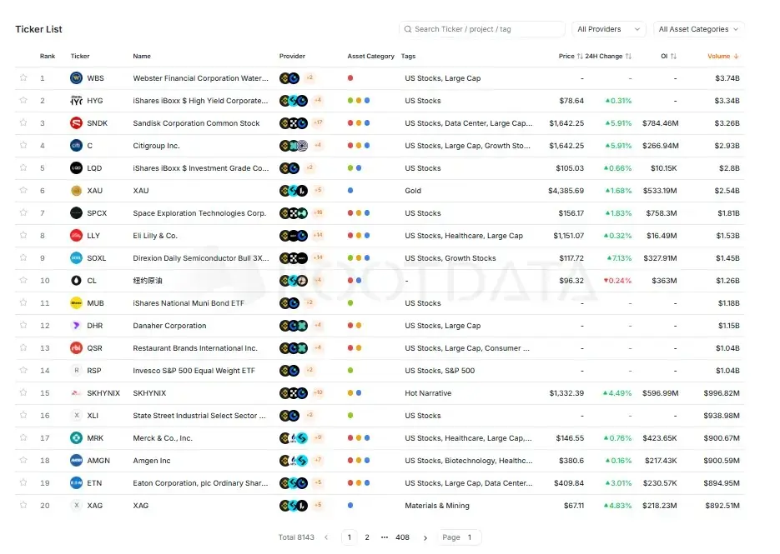This screenshot has height=554, width=780.
Task: Click the CL oil drop icon
Action: [x=76, y=281]
